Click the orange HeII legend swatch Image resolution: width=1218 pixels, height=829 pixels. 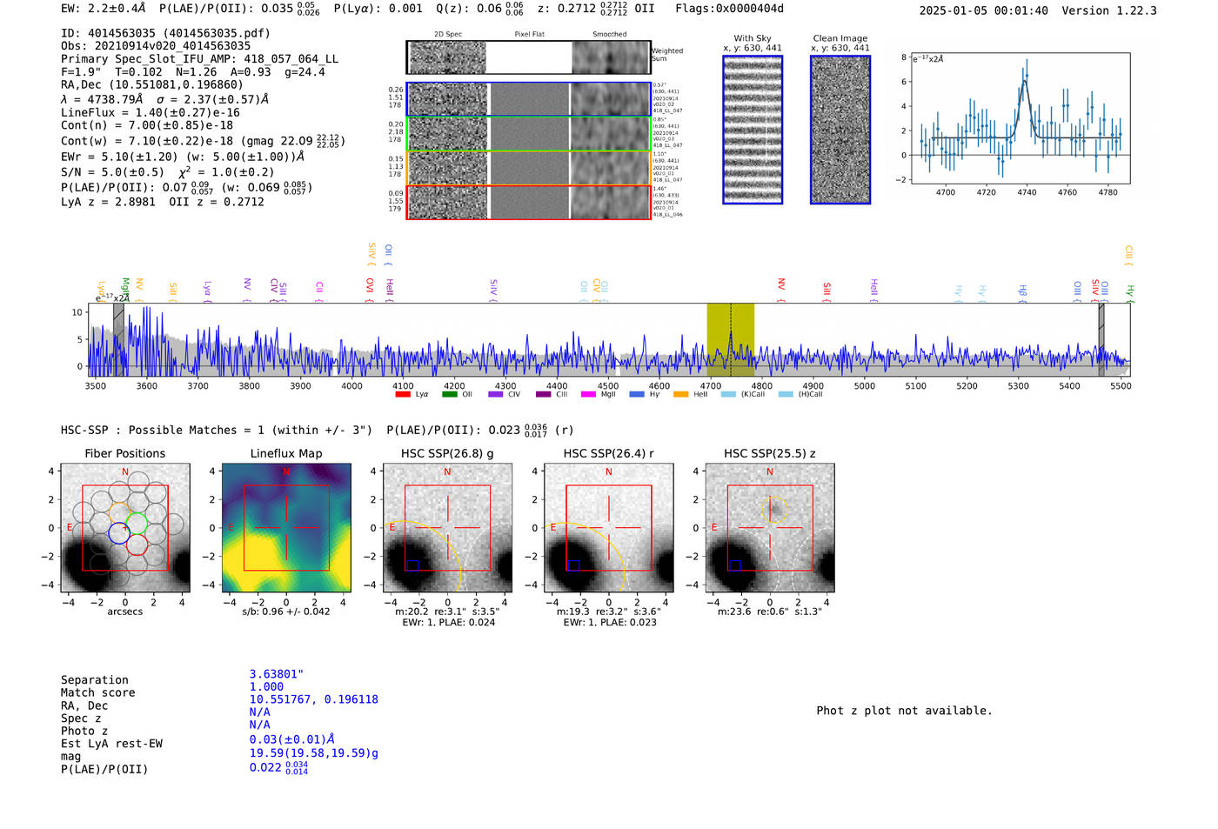click(680, 394)
